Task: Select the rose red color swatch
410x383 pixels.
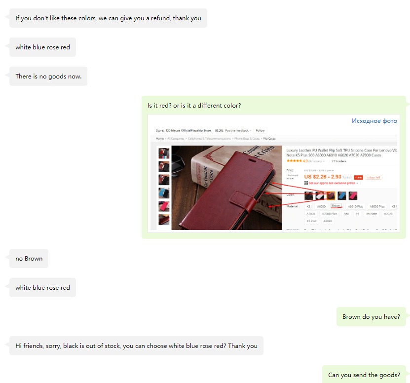Action: point(353,195)
